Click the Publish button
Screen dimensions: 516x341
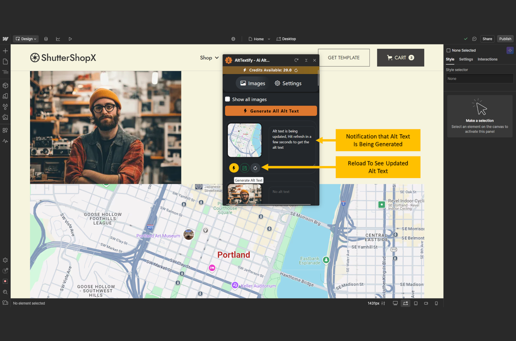(x=505, y=39)
